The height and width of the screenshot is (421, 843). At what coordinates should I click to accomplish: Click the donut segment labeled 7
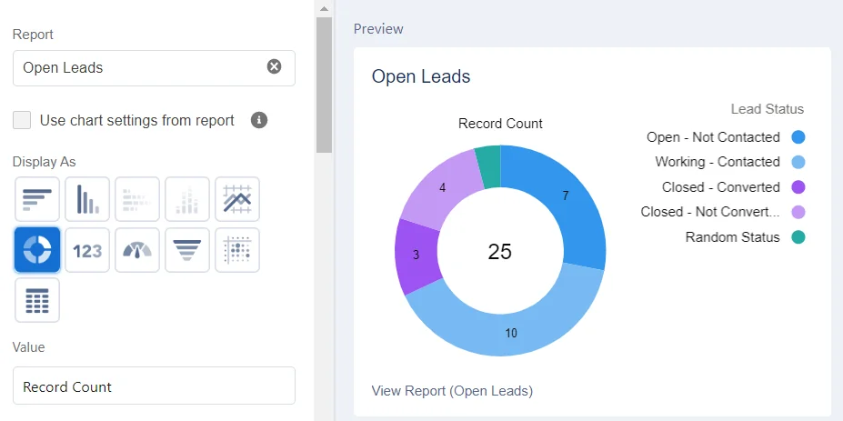(566, 196)
